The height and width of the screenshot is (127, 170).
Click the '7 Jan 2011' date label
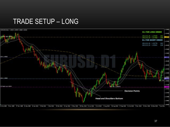coord(162,106)
